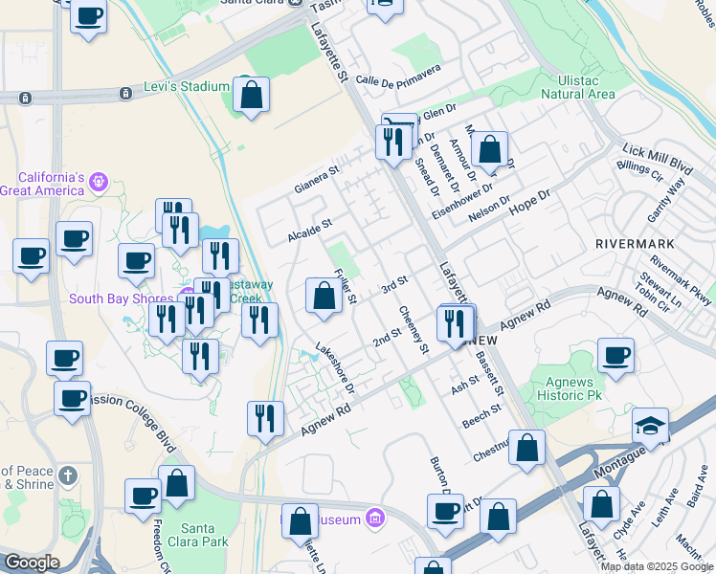Click the California's Great America label

[43, 184]
